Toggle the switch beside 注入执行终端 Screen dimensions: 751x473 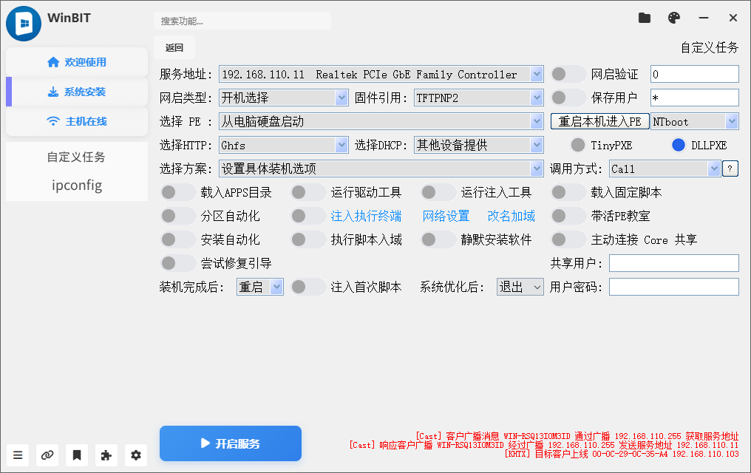pyautogui.click(x=308, y=216)
